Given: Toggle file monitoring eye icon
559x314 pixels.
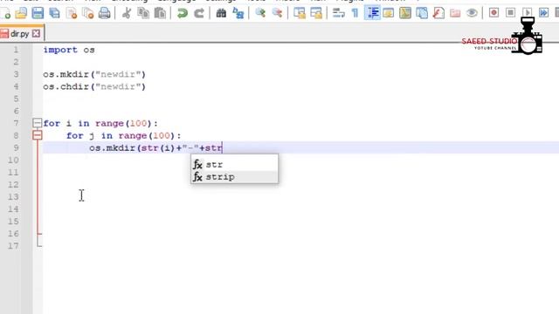Looking at the screenshot, I should coord(472,13).
